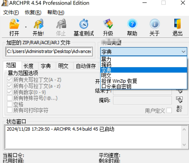Open the 文件(F) menu

11,12
